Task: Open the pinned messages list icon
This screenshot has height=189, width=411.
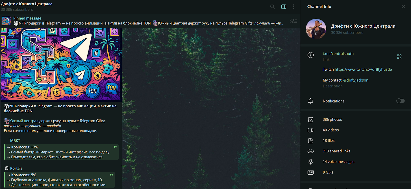Action: (x=293, y=21)
